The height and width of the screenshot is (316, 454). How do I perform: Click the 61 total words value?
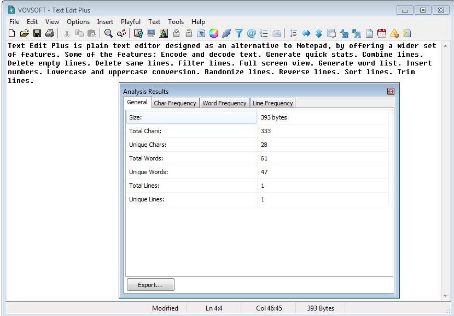(323, 158)
